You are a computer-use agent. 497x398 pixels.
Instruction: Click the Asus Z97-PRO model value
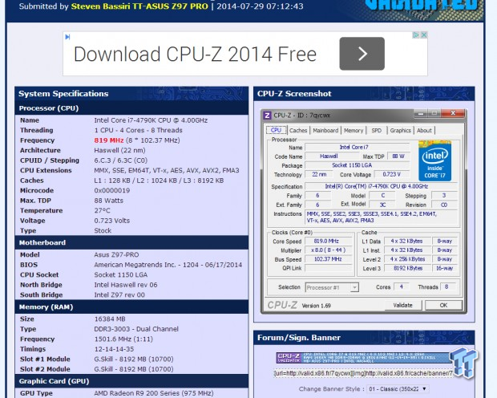(116, 255)
